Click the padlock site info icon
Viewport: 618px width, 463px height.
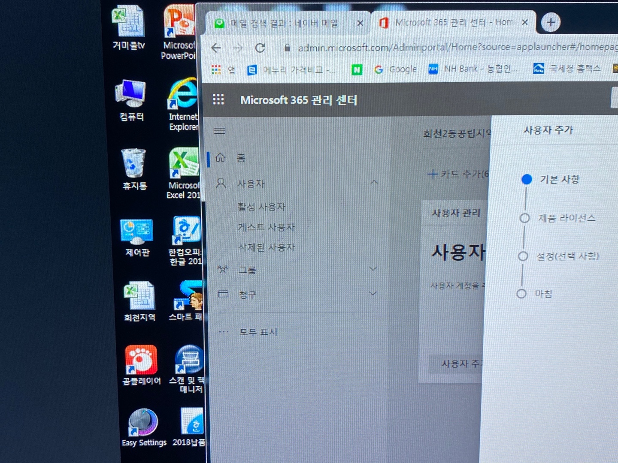(287, 48)
